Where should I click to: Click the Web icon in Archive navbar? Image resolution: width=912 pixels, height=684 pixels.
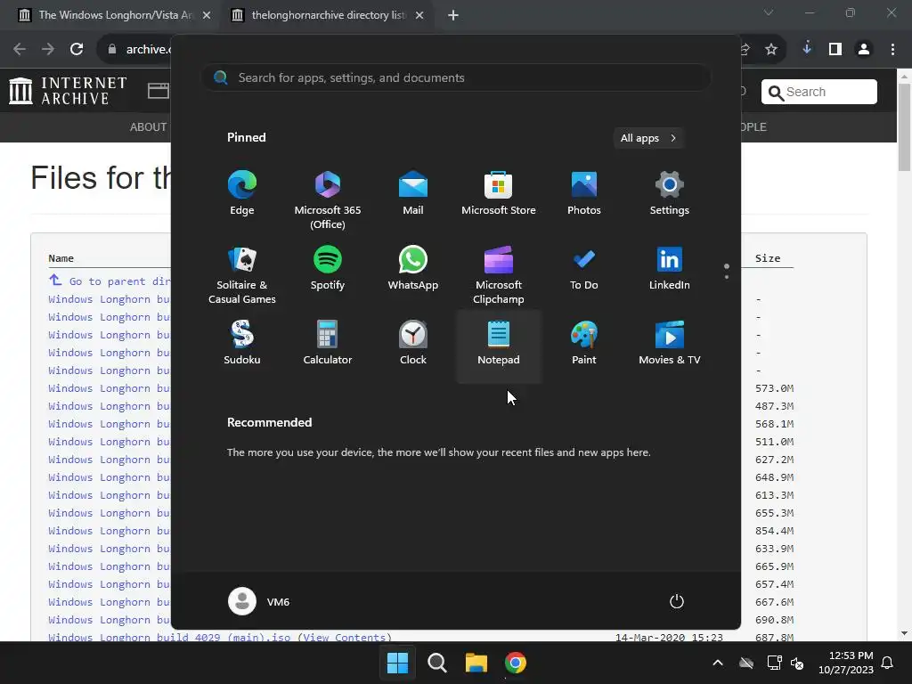[159, 92]
